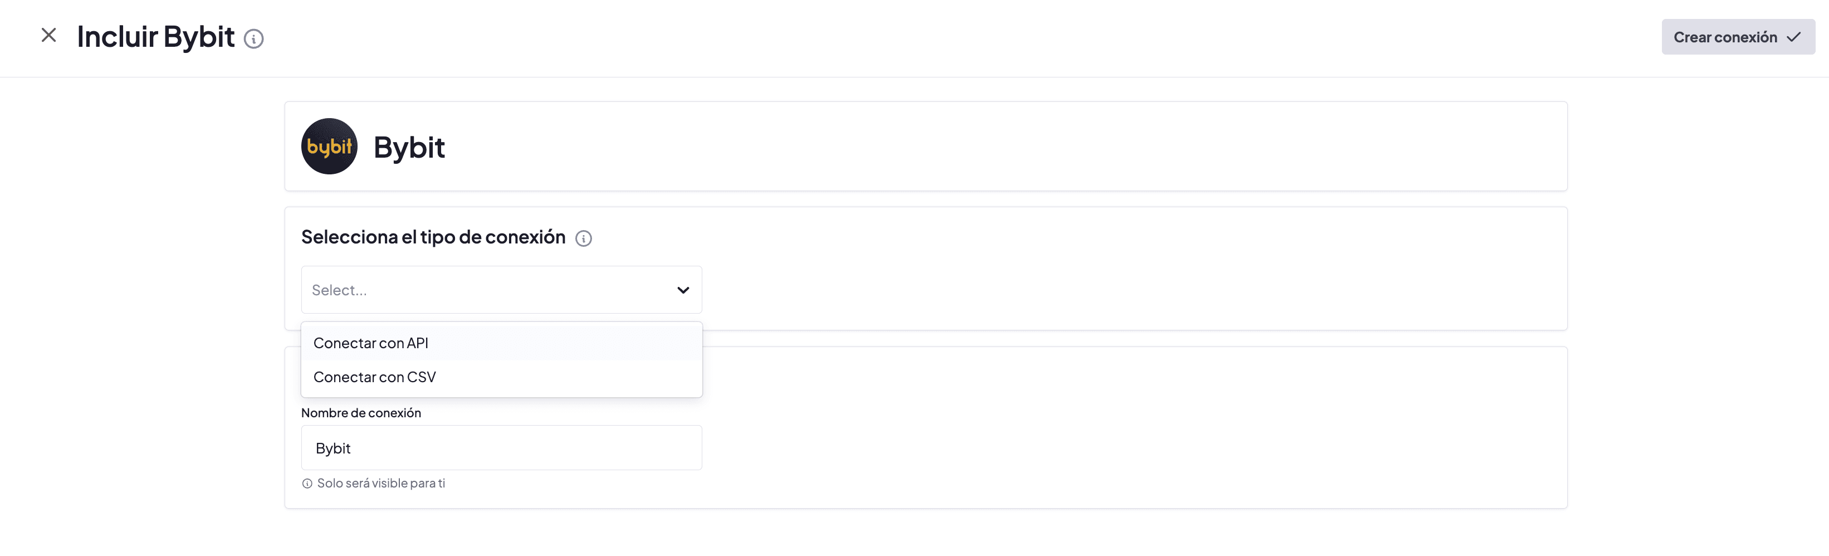Image resolution: width=1829 pixels, height=556 pixels.
Task: Click the info icon beside "Incluir Bybit"
Action: tap(254, 39)
